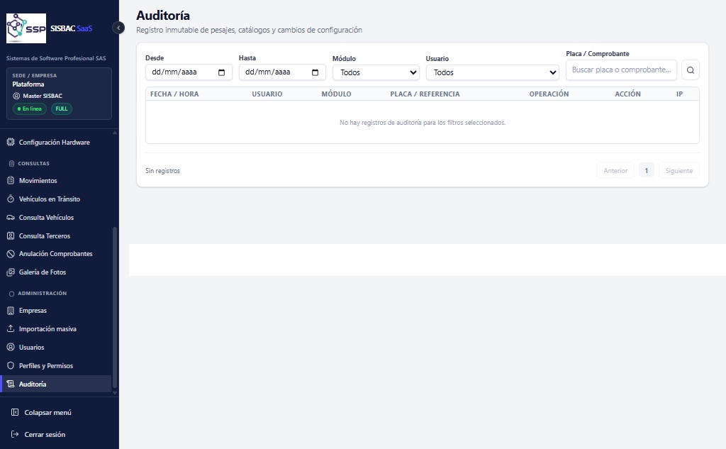The height and width of the screenshot is (449, 726).
Task: Click the Buscar placa o comprobante field
Action: point(621,70)
